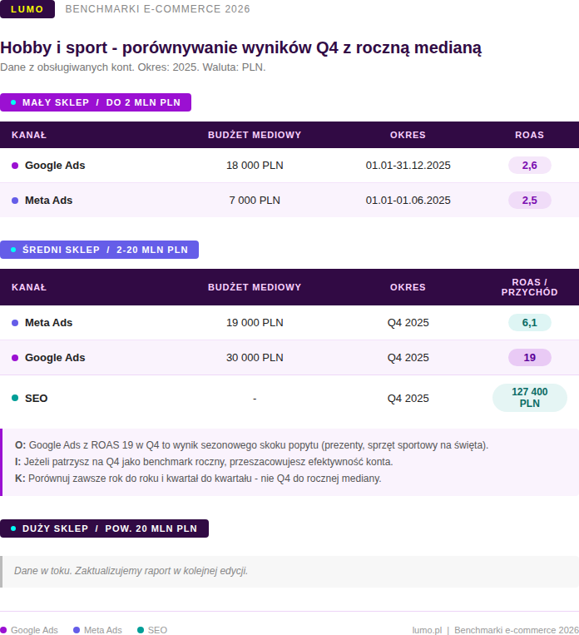The image size is (579, 635).
Task: Click the 'O:' note about Google Ads ROAS 19
Action: tap(252, 445)
